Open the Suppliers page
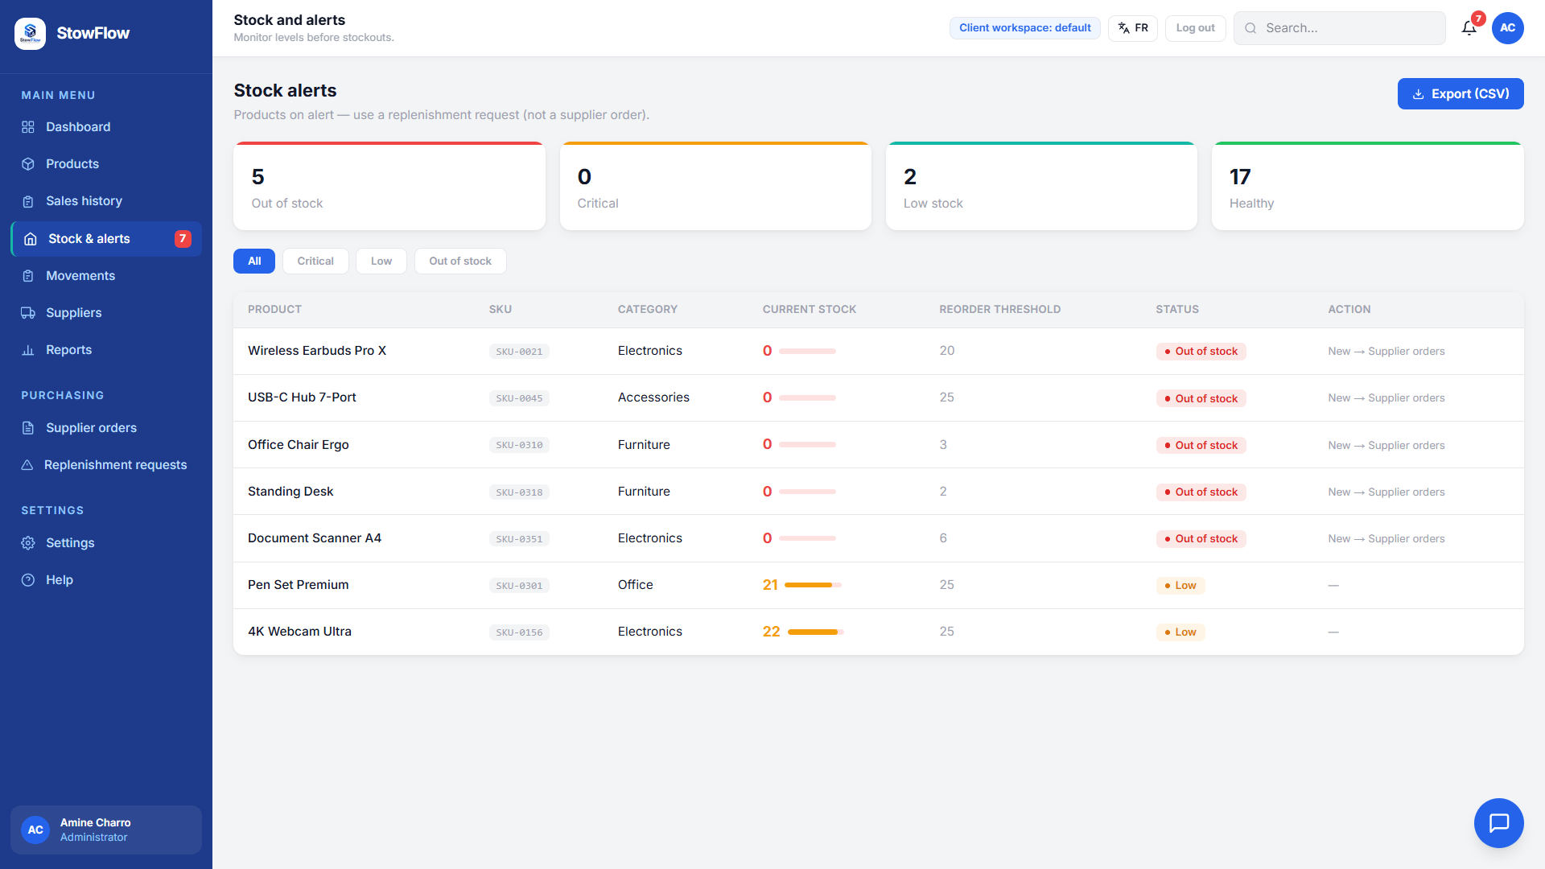This screenshot has width=1545, height=869. pyautogui.click(x=106, y=313)
